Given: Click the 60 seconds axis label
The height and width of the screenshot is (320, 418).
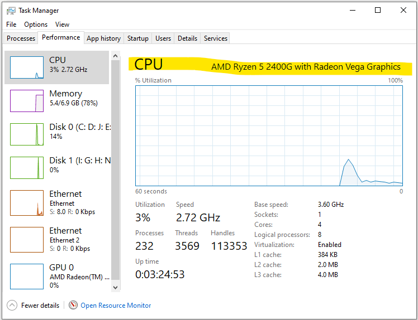Looking at the screenshot, I should tap(151, 191).
